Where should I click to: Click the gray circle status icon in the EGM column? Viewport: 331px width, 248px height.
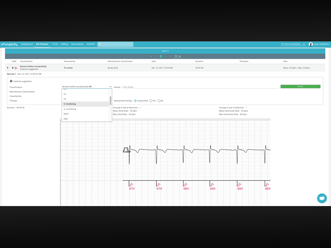click(x=13, y=67)
